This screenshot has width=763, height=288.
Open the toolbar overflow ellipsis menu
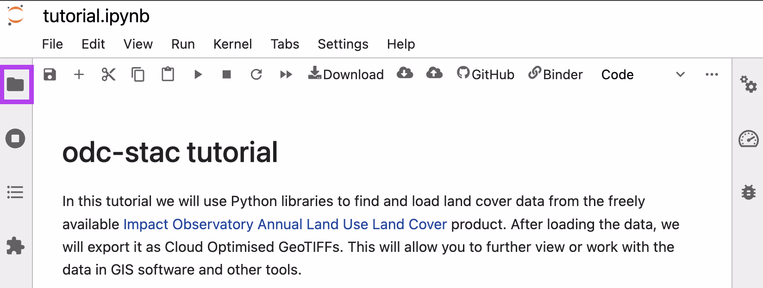(x=712, y=75)
